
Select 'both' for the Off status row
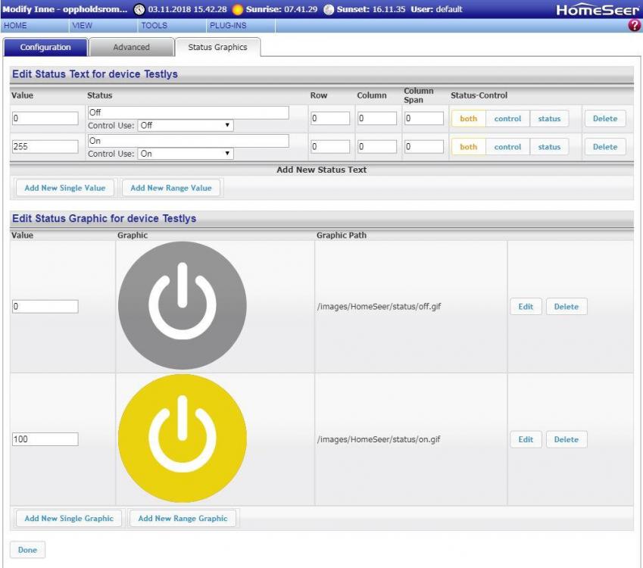469,119
